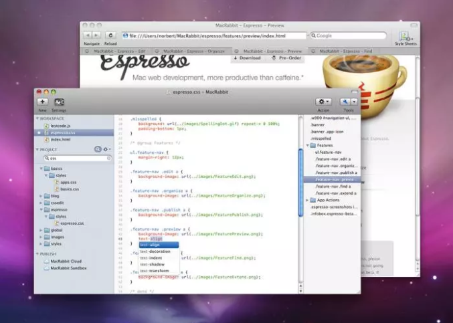Click the Reload button in Preview window

(110, 35)
